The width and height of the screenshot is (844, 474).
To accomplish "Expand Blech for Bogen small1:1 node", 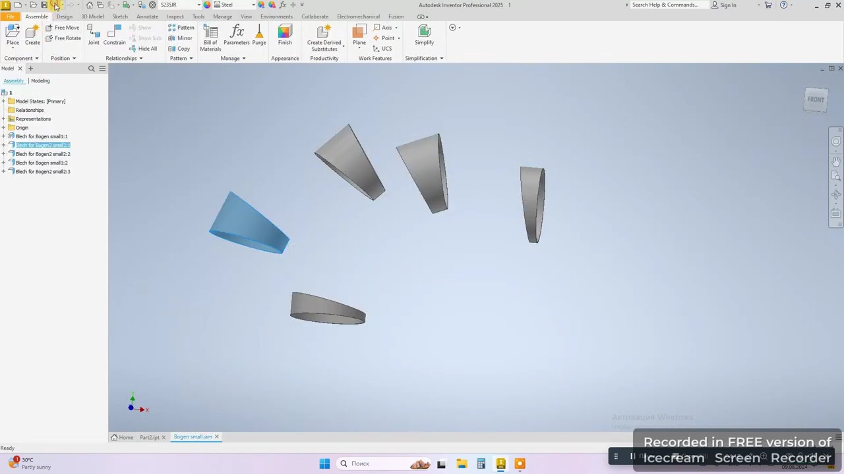I will pyautogui.click(x=3, y=136).
